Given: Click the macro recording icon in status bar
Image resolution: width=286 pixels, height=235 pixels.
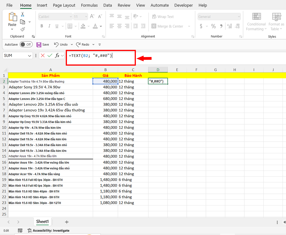Looking at the screenshot, I should tap(20, 230).
